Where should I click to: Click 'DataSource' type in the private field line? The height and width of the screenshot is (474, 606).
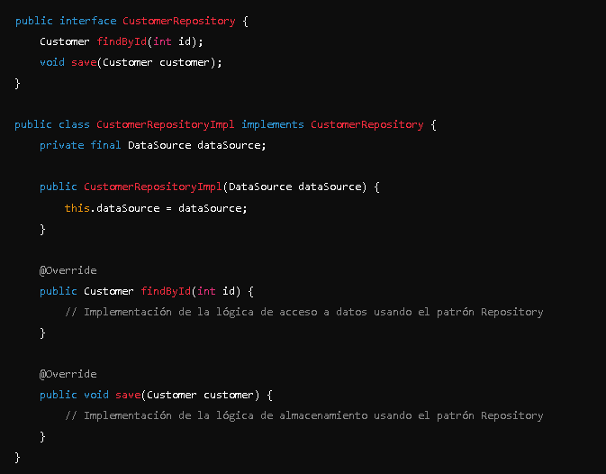click(x=159, y=145)
